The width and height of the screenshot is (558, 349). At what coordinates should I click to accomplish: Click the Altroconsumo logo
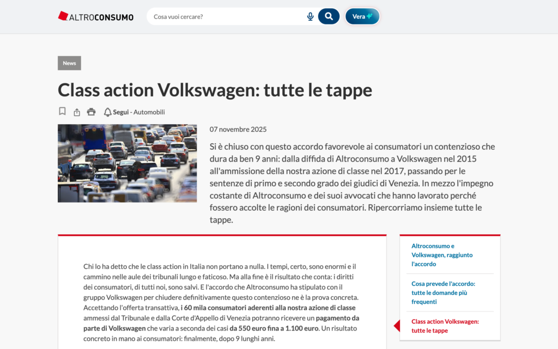click(x=96, y=16)
